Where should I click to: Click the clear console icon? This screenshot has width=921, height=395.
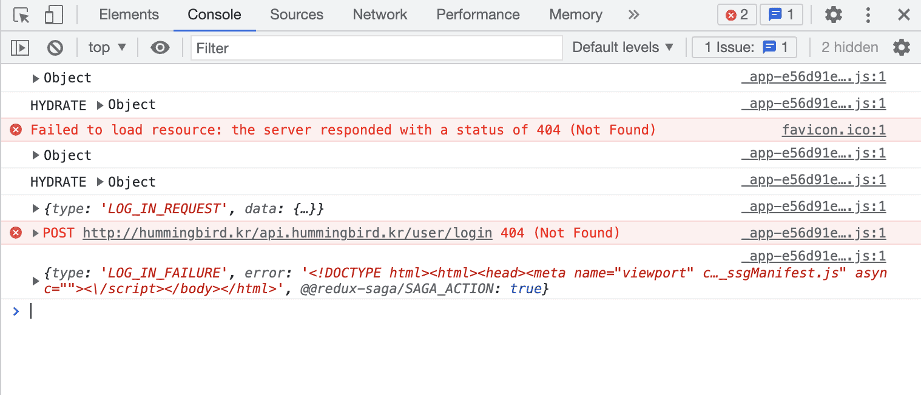pyautogui.click(x=55, y=47)
